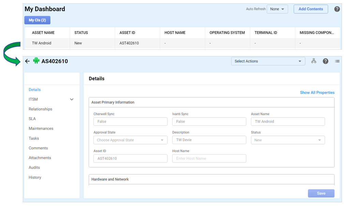Go to the Attachments section
This screenshot has height=206, width=344.
pos(40,158)
